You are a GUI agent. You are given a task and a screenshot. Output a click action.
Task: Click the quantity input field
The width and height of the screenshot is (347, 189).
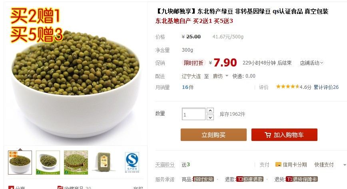click(x=193, y=114)
